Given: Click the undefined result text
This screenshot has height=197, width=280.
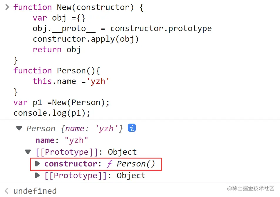Looking at the screenshot, I should point(35,191).
